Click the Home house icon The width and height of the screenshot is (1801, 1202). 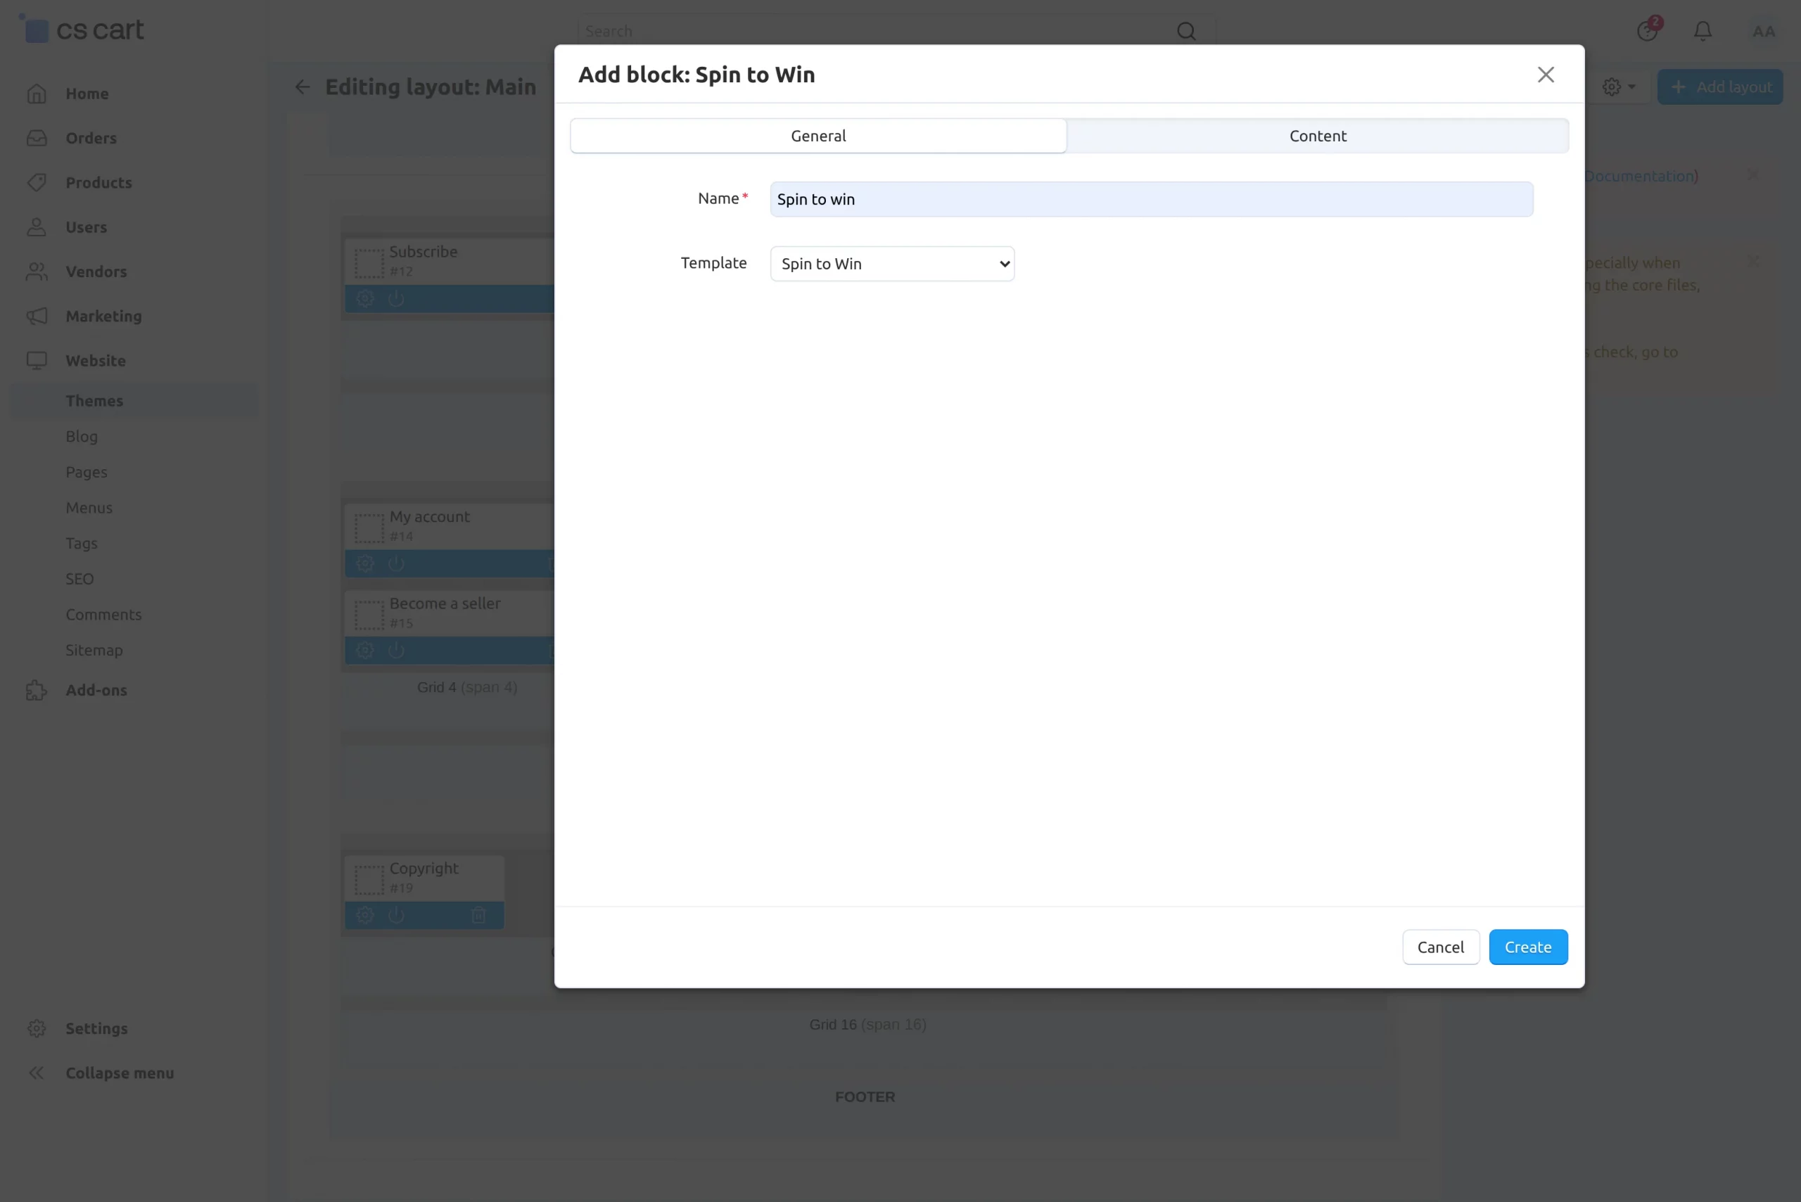[36, 94]
